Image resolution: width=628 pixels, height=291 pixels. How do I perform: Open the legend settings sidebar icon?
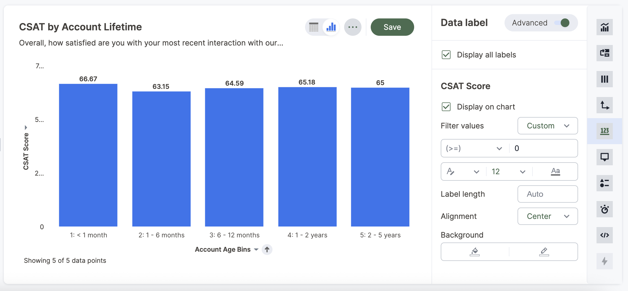click(604, 183)
